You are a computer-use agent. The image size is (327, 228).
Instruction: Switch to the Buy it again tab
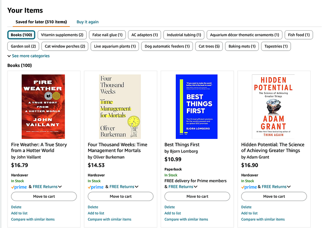click(87, 22)
